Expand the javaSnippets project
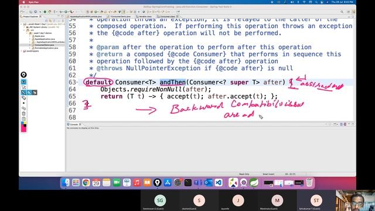This screenshot has height=211, width=375. (x=22, y=51)
